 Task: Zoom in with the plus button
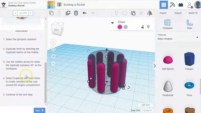53,56
